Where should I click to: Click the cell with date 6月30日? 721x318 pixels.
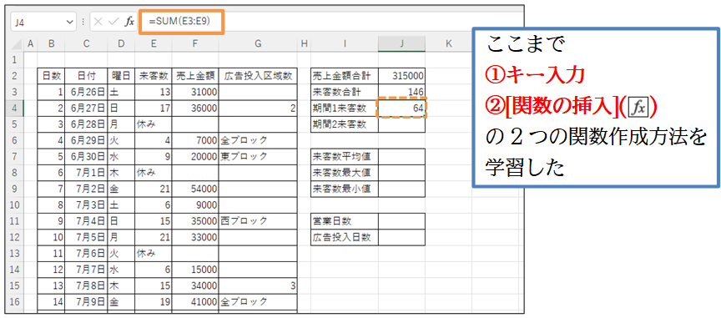click(x=87, y=156)
